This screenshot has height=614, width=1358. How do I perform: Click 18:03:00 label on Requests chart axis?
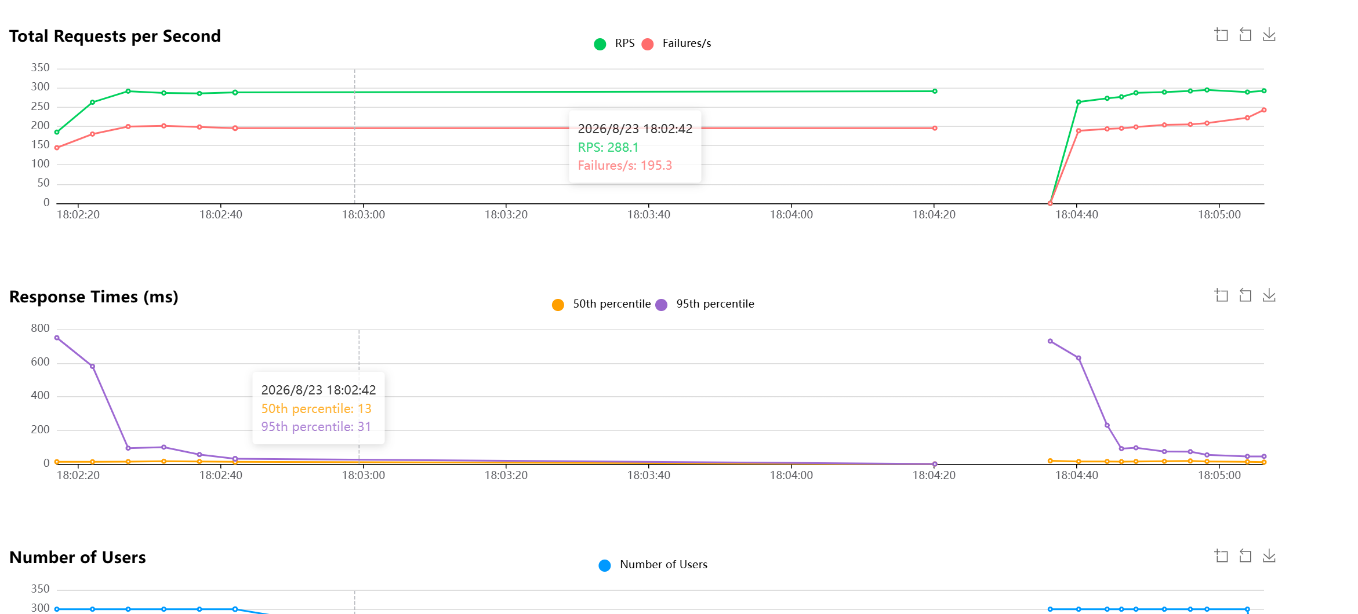[x=364, y=214]
